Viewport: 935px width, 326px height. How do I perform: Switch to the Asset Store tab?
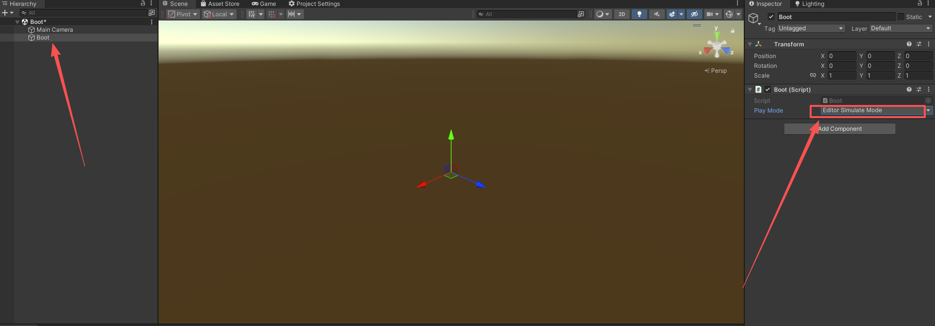[x=220, y=4]
